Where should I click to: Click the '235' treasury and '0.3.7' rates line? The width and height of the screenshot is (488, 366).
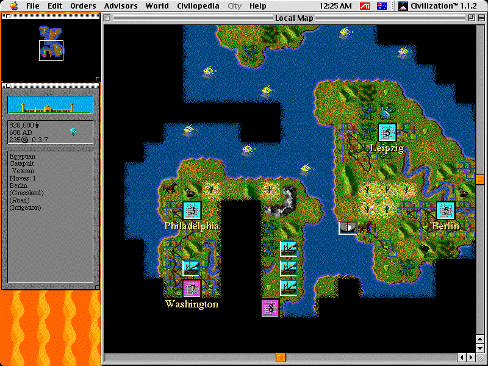pos(29,140)
